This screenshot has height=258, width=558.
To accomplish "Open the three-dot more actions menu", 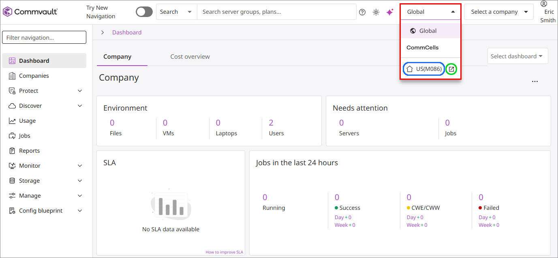I will pyautogui.click(x=535, y=81).
